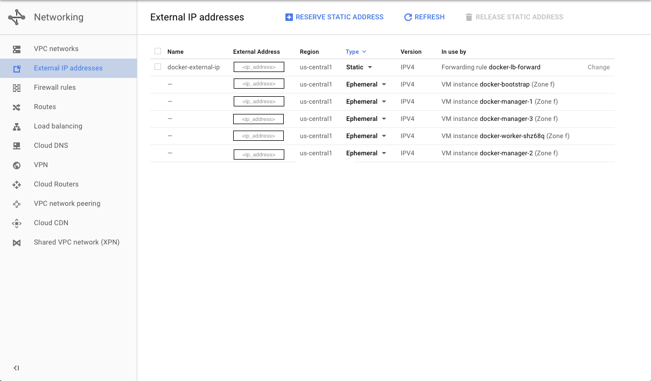
Task: Click the External IP addresses sidebar icon
Action: tap(17, 68)
